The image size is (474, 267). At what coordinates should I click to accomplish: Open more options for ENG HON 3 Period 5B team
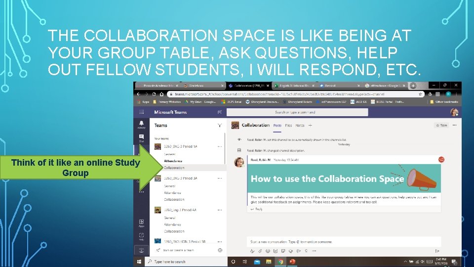[x=220, y=242]
